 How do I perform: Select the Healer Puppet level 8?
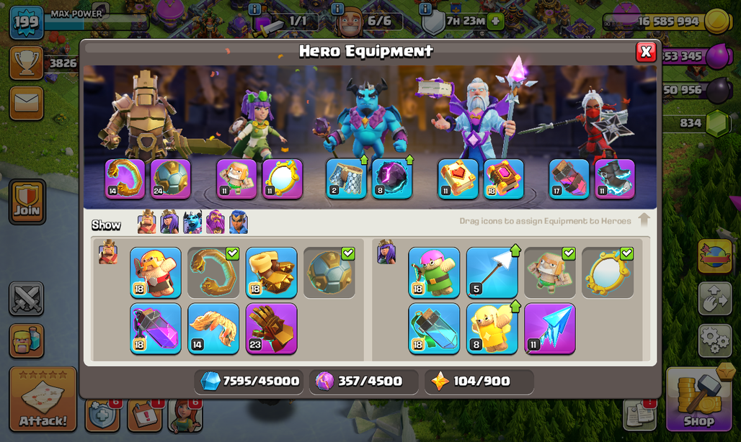492,328
